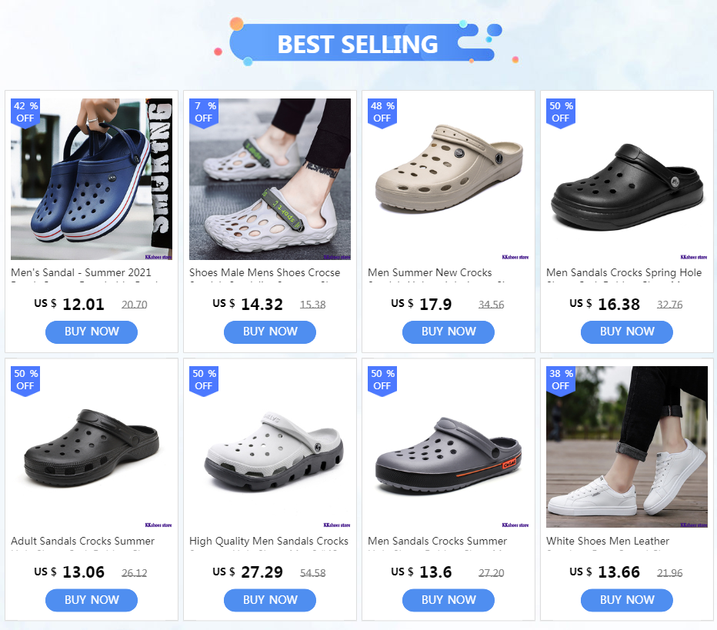Image resolution: width=717 pixels, height=630 pixels.
Task: Click BUY NOW for White Shoes Men Leather
Action: (x=627, y=600)
